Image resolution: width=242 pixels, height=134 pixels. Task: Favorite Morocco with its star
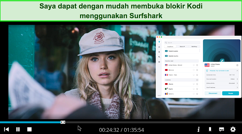click(x=197, y=70)
